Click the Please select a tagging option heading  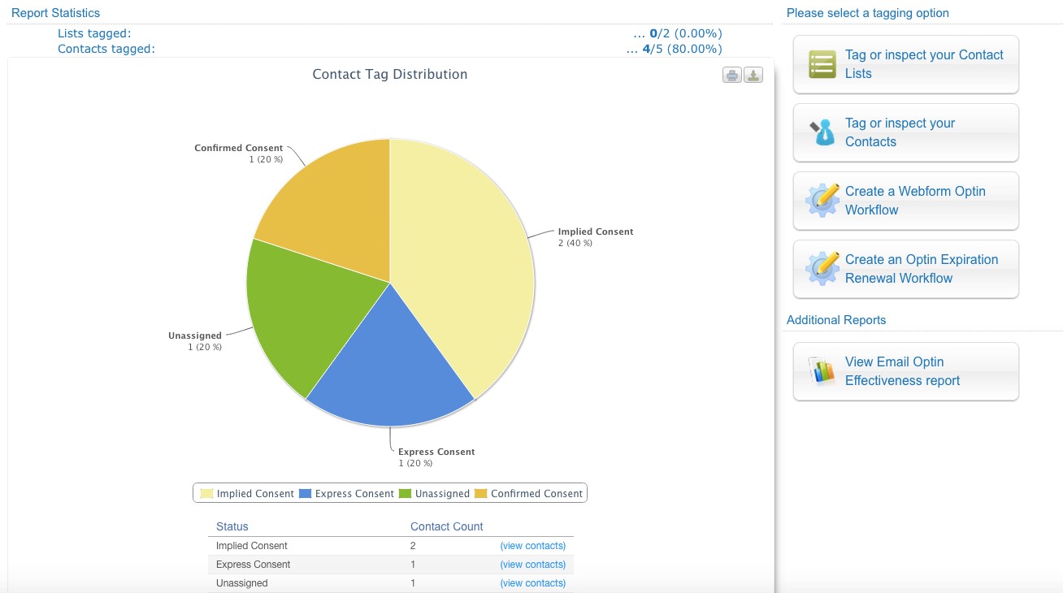pos(868,13)
